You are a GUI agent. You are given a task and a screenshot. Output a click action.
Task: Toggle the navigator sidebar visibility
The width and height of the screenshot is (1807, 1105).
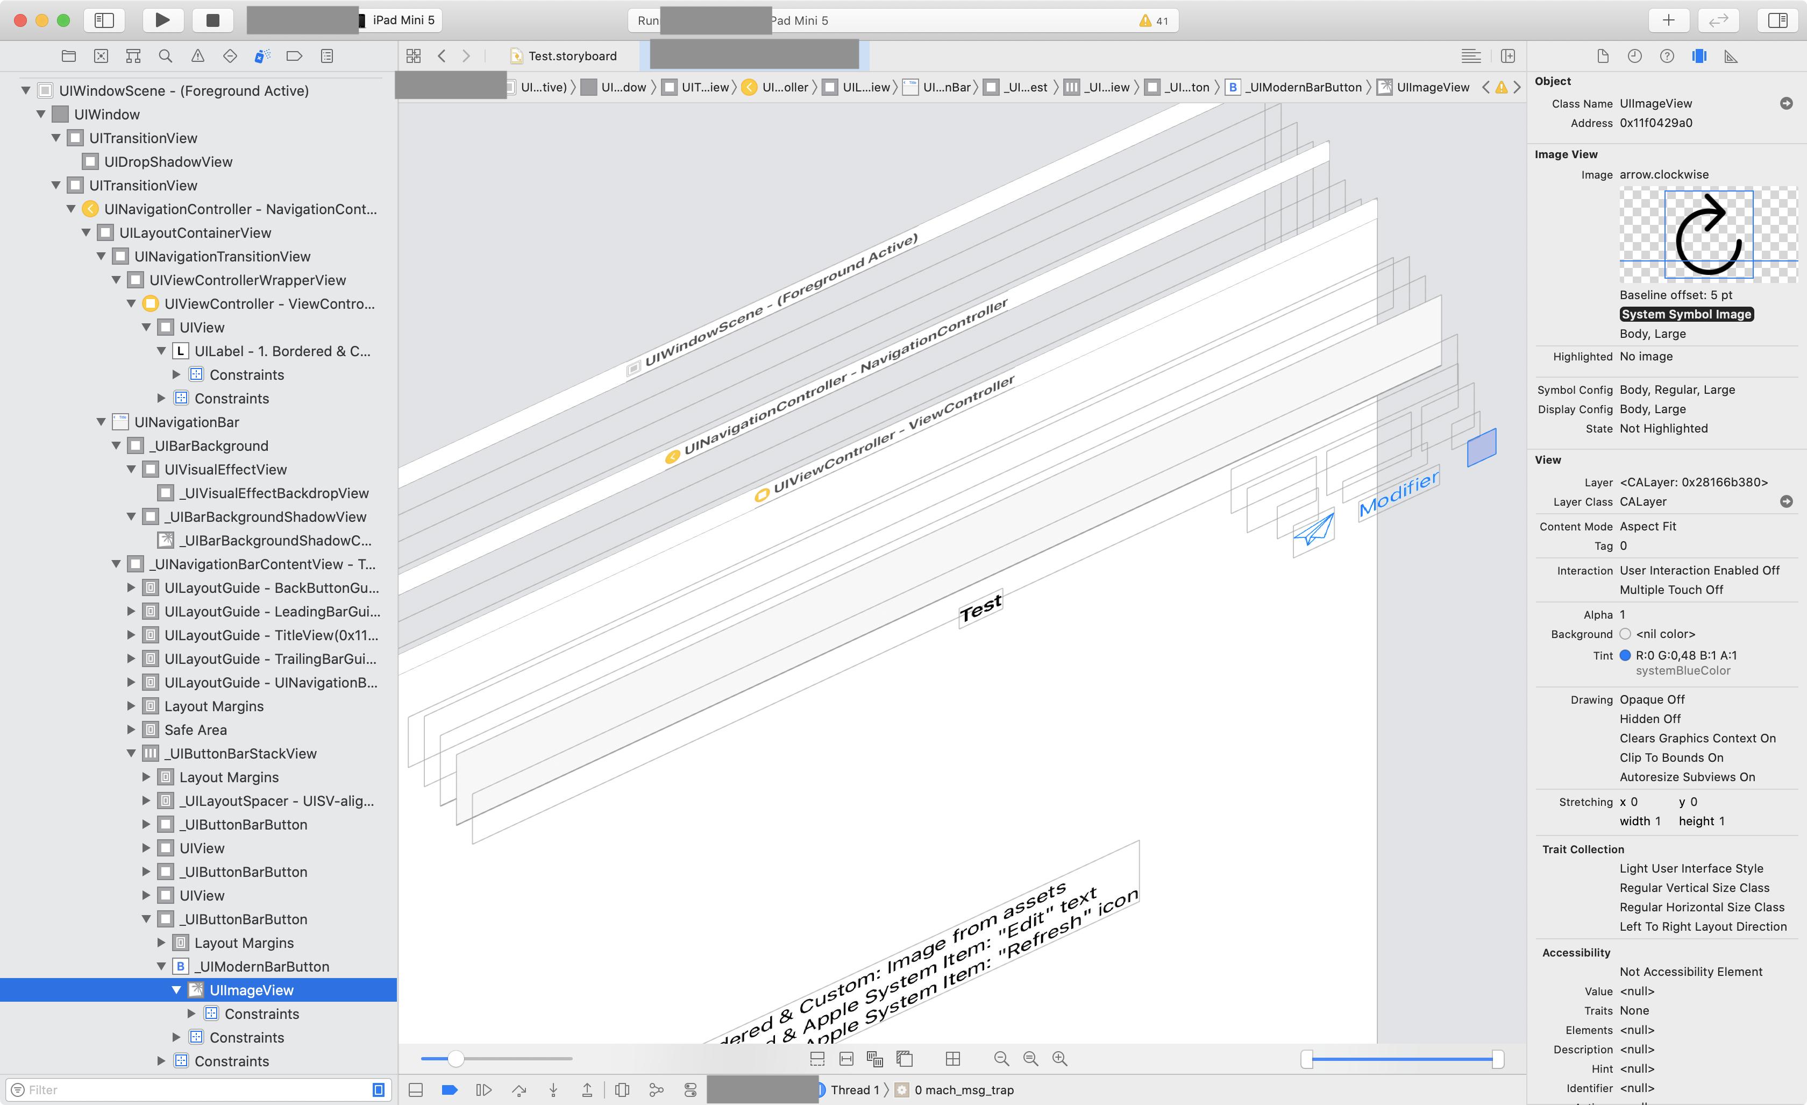pyautogui.click(x=104, y=20)
